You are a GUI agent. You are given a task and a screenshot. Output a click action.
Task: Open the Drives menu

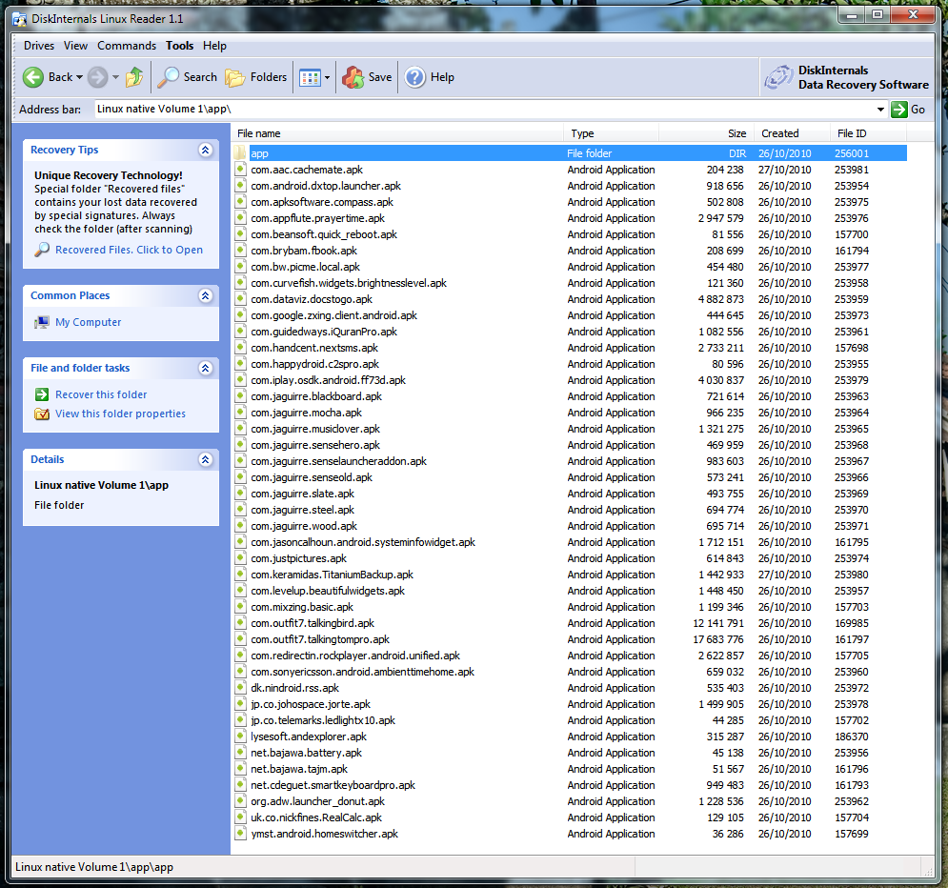click(x=39, y=46)
